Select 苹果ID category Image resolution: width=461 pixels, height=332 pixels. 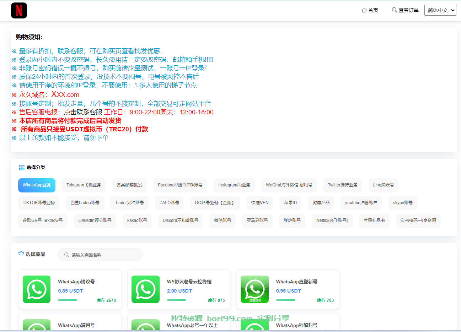point(290,203)
